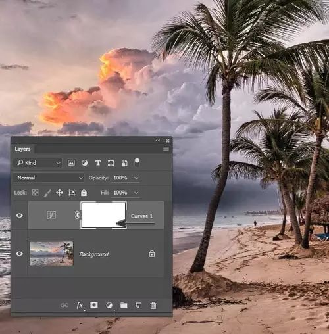The height and width of the screenshot is (334, 329).
Task: Filter layers by adjustment layer icon
Action: tap(85, 163)
